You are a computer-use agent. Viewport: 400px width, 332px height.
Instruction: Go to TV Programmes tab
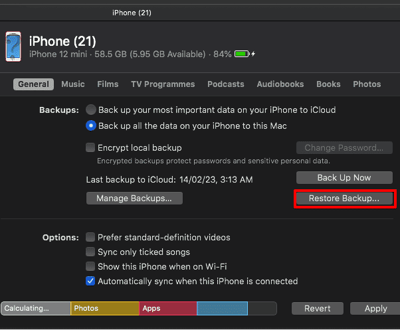[x=163, y=84]
